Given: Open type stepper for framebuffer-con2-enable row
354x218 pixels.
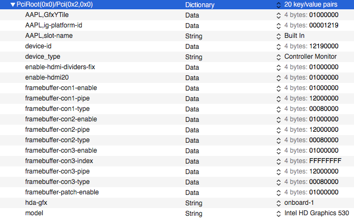Looking at the screenshot, I should [278, 120].
